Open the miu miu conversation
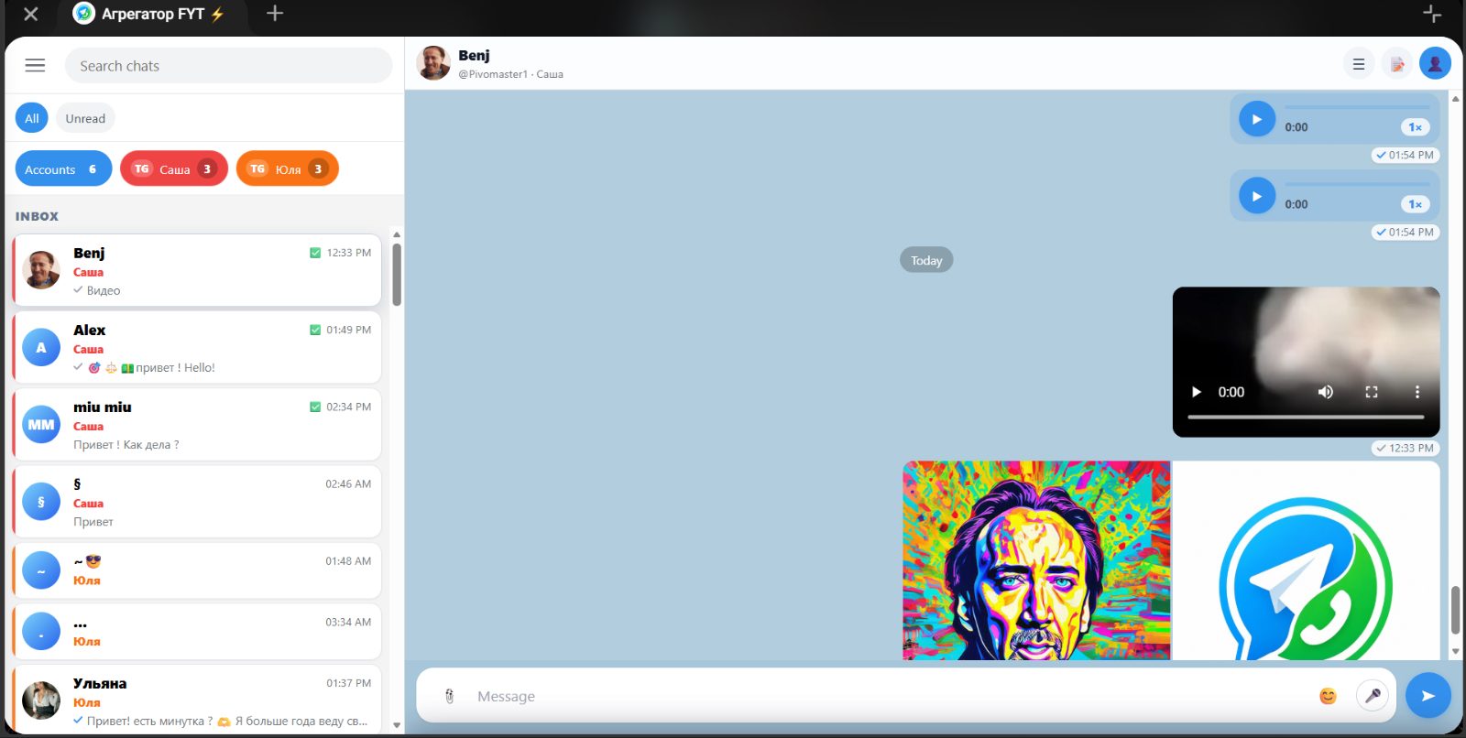Image resolution: width=1466 pixels, height=738 pixels. coord(197,424)
